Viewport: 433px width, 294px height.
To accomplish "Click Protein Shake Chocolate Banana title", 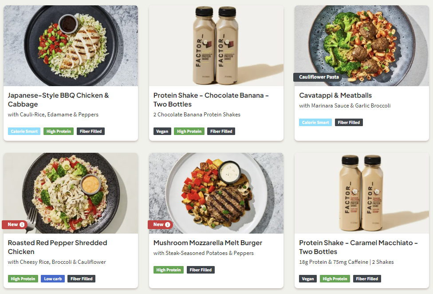I will 211,100.
